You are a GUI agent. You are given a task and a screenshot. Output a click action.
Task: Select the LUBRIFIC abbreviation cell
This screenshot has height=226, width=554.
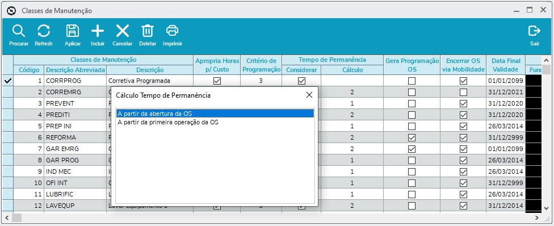(x=75, y=194)
